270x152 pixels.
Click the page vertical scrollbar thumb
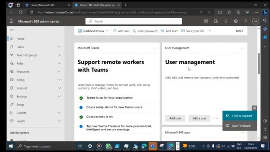tap(259, 64)
